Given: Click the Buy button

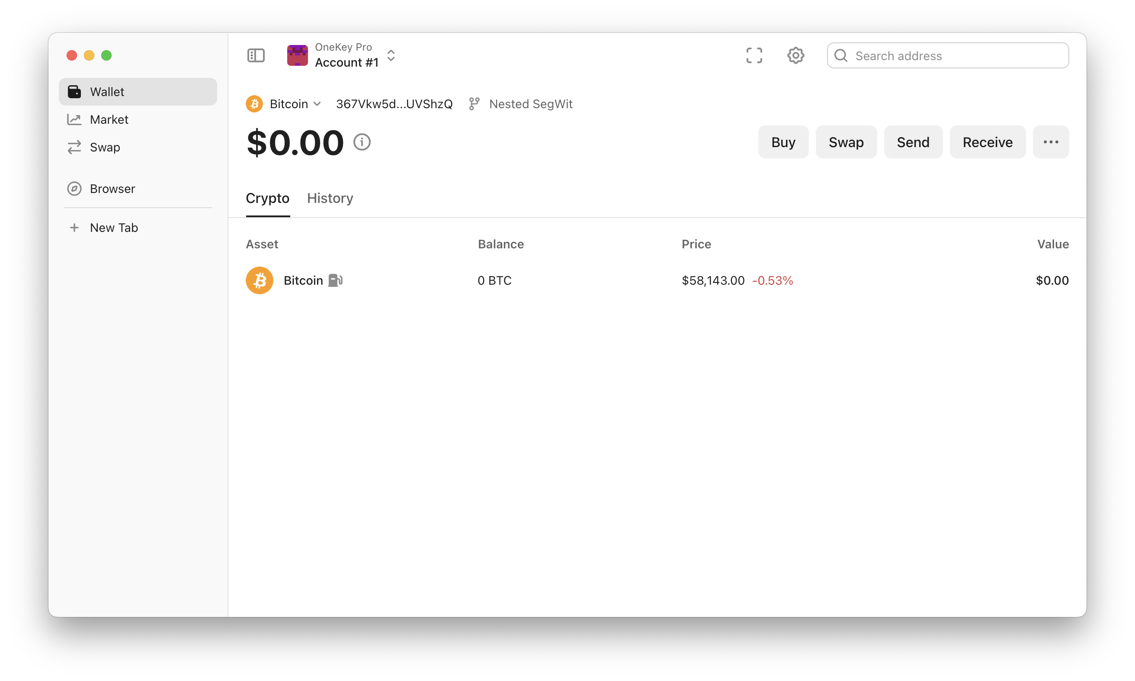Looking at the screenshot, I should [783, 142].
